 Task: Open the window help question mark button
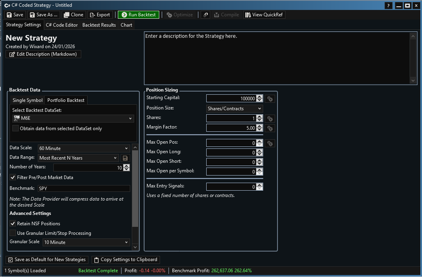(389, 6)
